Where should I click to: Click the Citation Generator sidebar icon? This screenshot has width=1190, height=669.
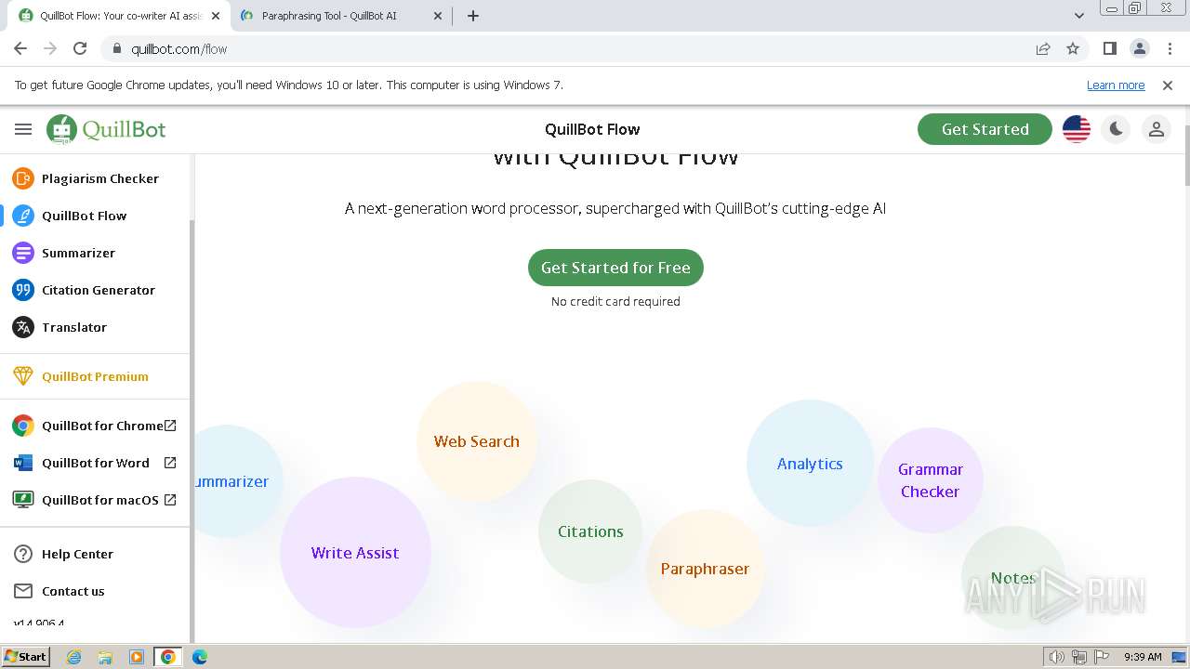[23, 290]
